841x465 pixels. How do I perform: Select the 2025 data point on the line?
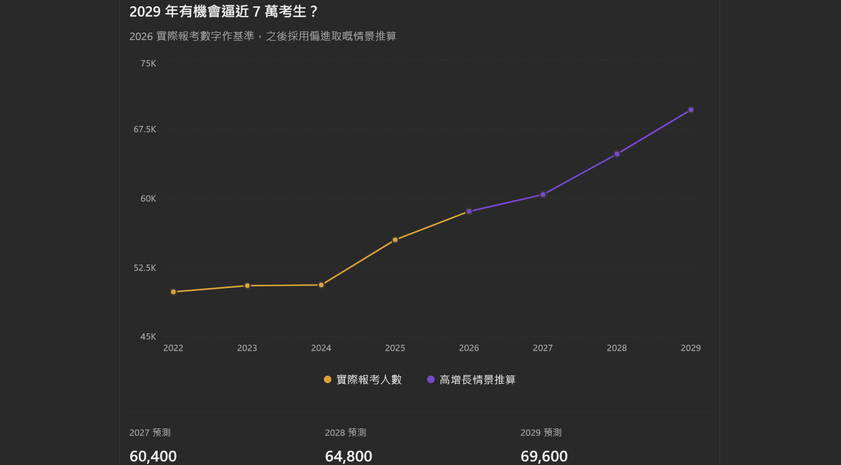[x=395, y=240]
